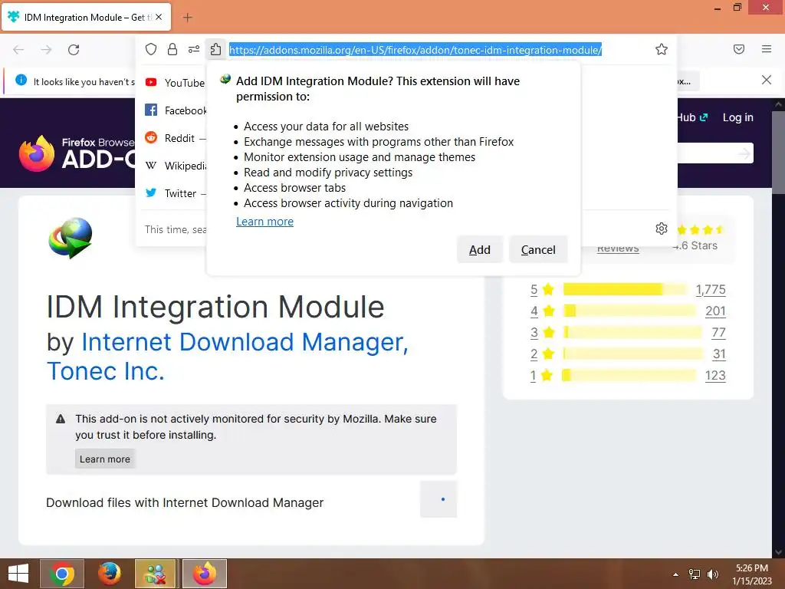Open the 1,775 five-star reviews count

coord(711,289)
